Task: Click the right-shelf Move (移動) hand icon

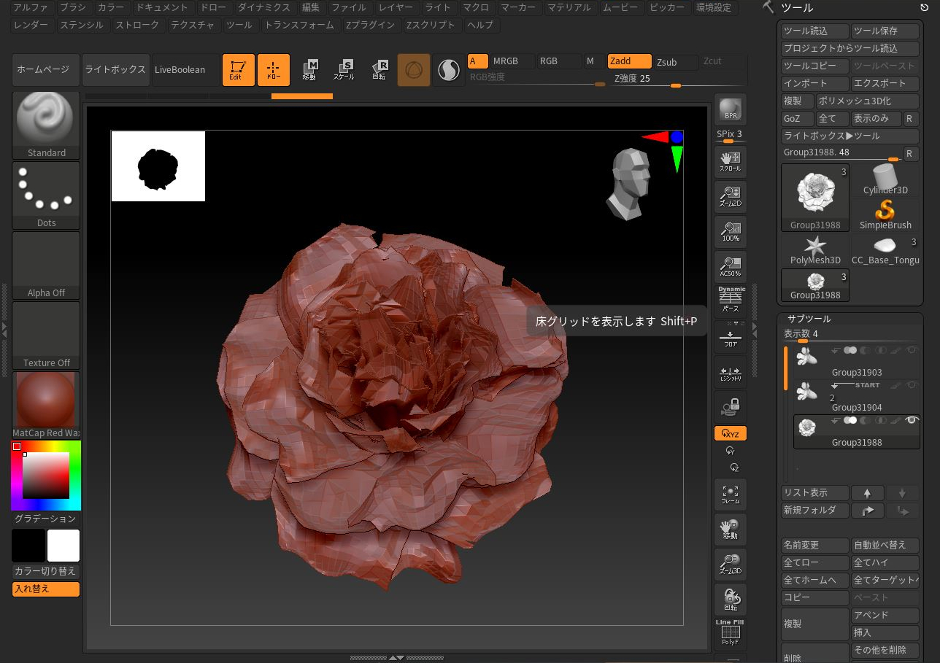Action: [731, 529]
